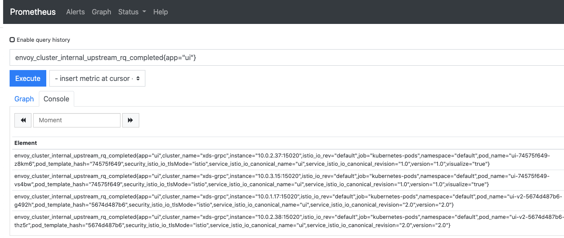
Task: Focus the query expression input field
Action: click(284, 57)
